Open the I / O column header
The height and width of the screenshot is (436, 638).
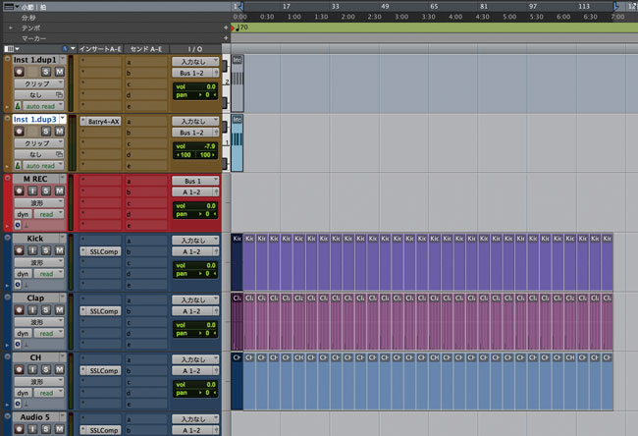(x=195, y=49)
